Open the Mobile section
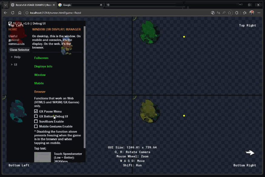Screen dimensions: 265x177 pyautogui.click(x=39, y=83)
